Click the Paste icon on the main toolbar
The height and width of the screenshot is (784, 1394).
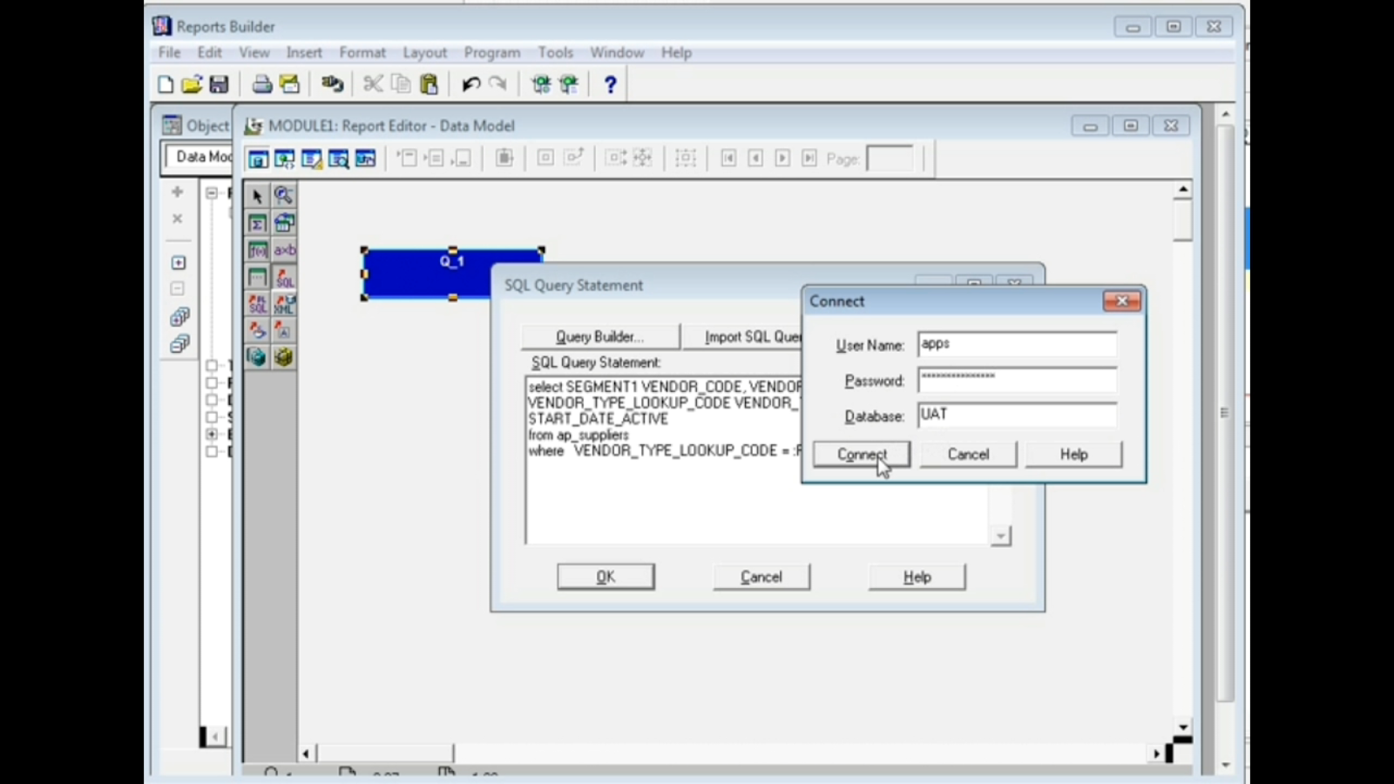[429, 84]
